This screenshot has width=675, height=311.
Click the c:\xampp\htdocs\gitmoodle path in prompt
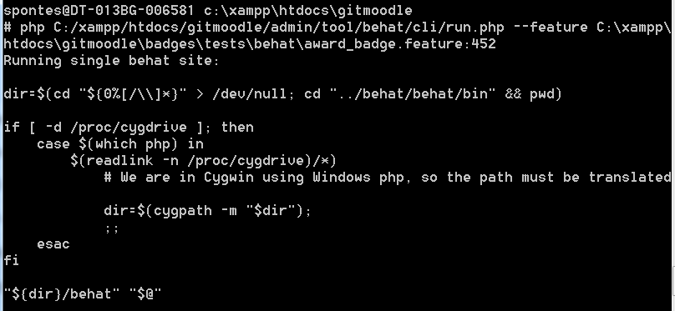(x=307, y=10)
